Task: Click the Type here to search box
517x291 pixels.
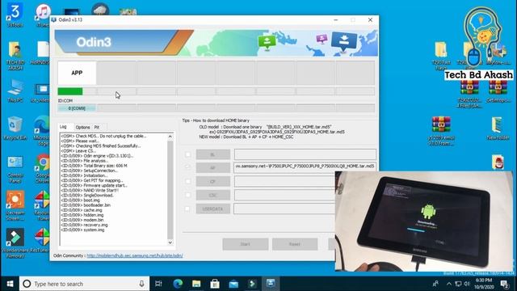Action: coord(84,284)
